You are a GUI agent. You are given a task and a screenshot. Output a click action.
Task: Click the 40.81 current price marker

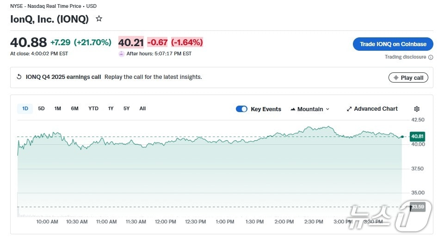click(417, 136)
